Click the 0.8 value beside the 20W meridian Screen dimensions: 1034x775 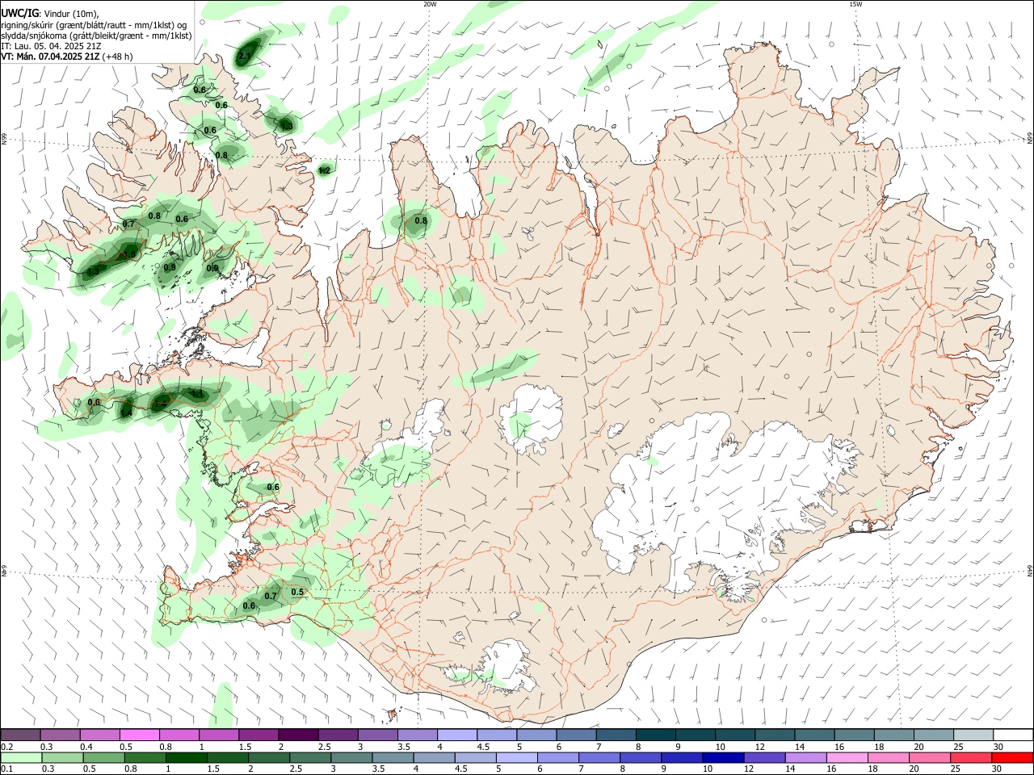[421, 220]
